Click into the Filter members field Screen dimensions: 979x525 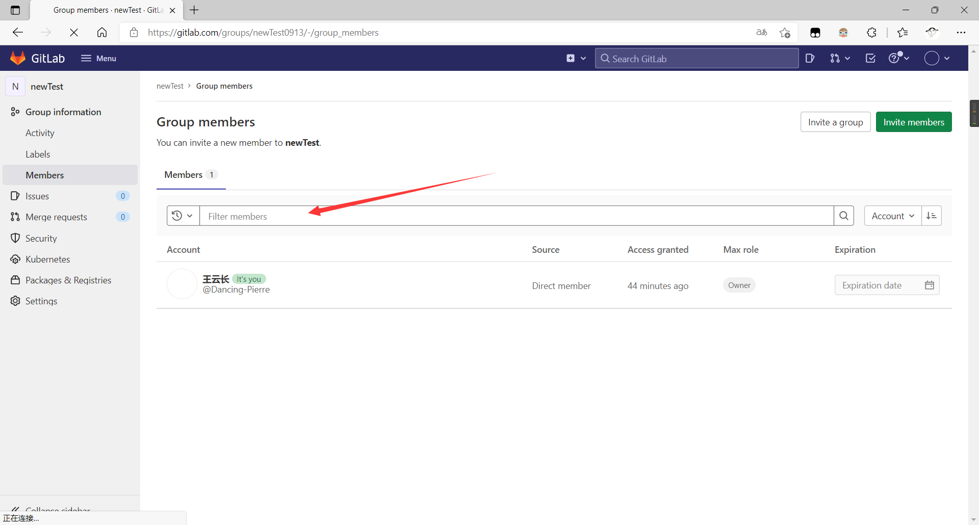pos(517,216)
